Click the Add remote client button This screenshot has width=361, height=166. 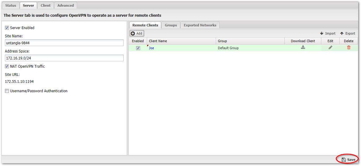coord(137,33)
